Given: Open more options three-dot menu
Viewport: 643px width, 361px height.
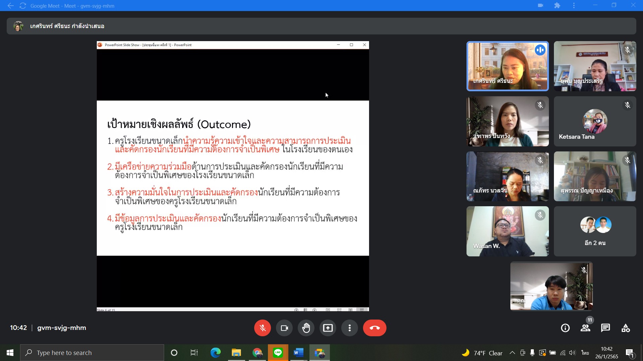Looking at the screenshot, I should point(350,328).
